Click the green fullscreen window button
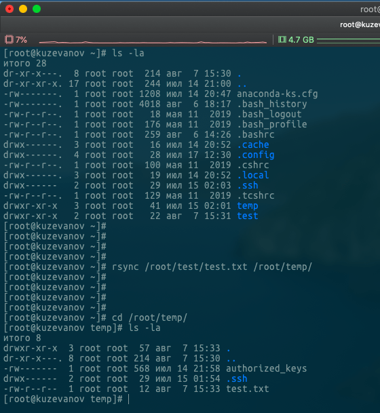380x413 pixels. 37,9
